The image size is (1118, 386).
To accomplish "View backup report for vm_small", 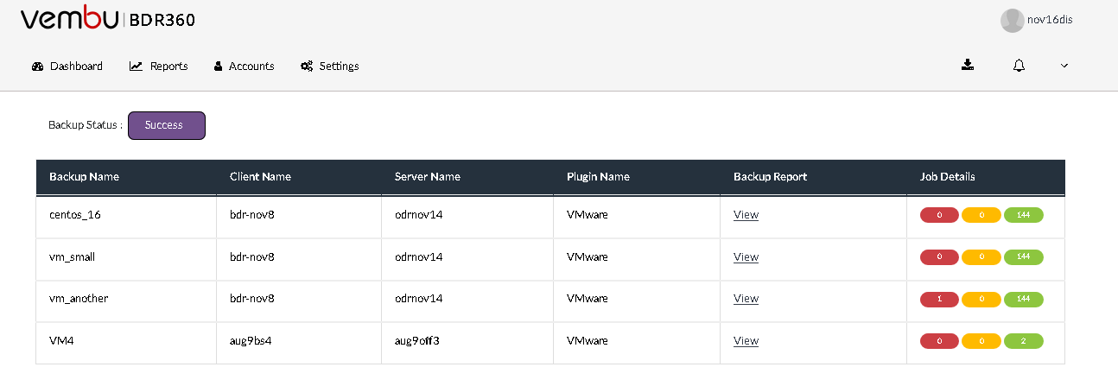I will [746, 257].
